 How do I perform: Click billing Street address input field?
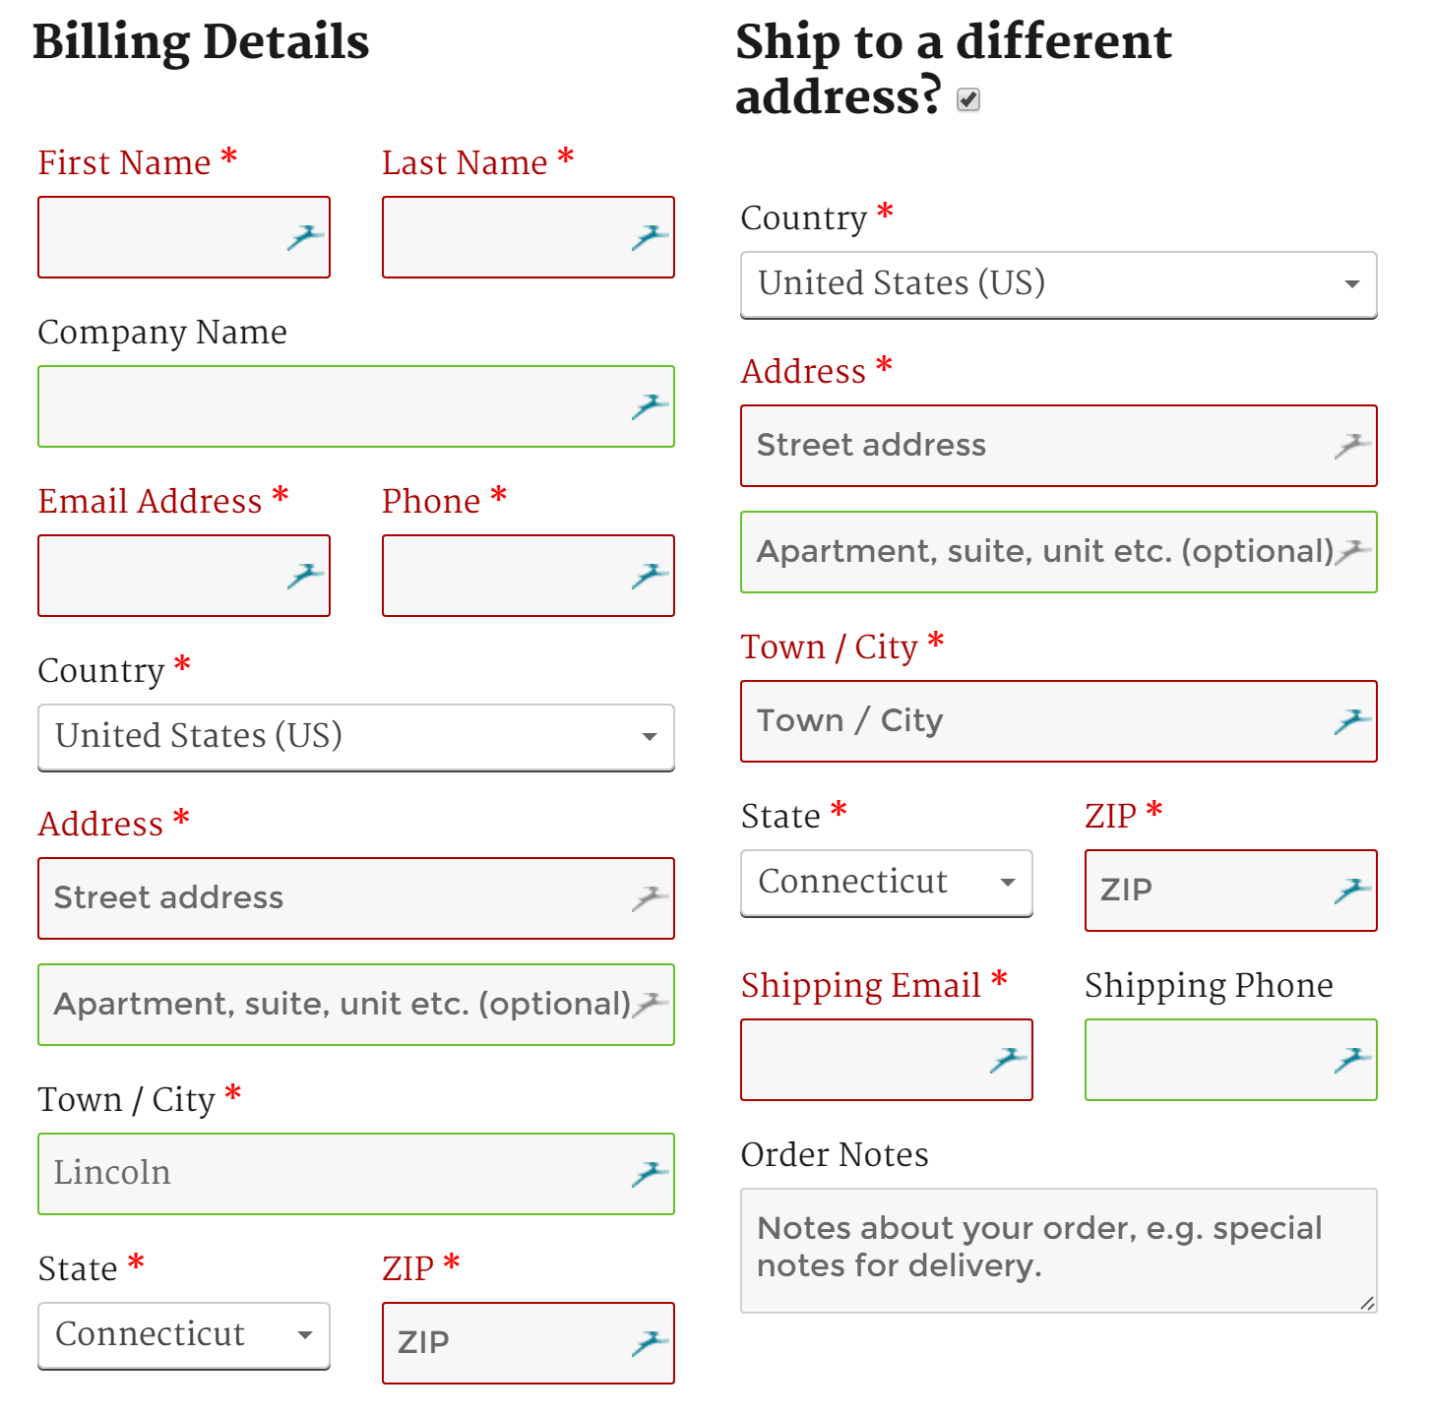tap(335, 898)
